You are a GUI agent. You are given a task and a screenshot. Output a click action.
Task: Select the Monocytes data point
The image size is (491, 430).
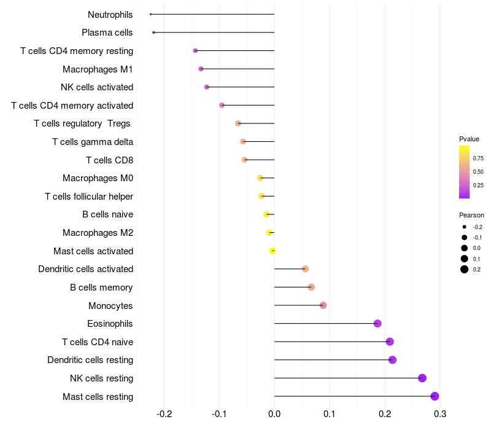point(323,305)
